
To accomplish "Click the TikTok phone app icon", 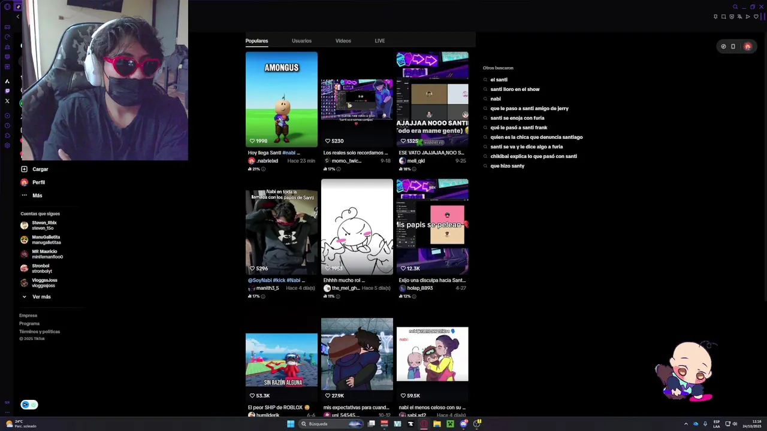I will click(x=733, y=46).
